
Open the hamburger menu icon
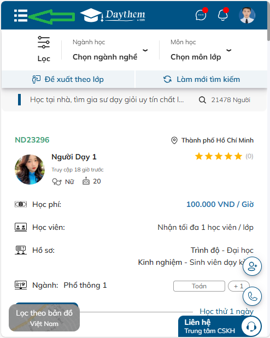(21, 15)
